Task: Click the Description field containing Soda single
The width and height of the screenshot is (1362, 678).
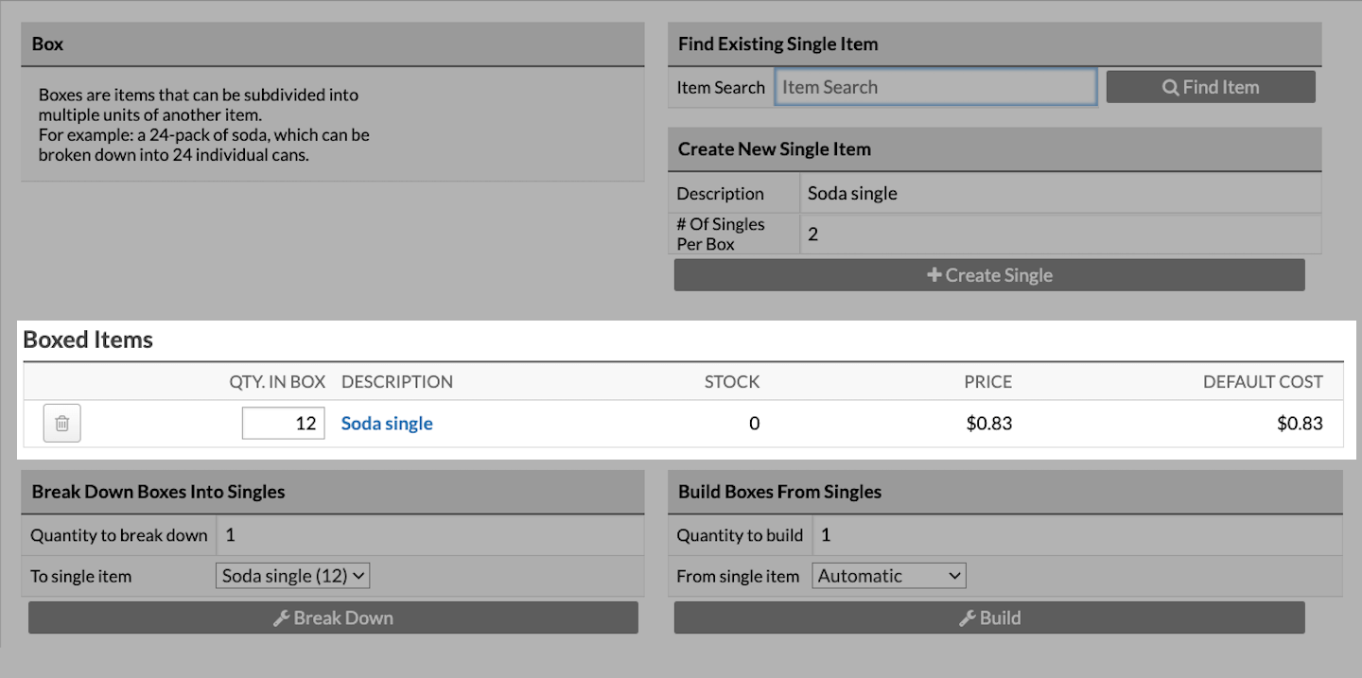Action: (x=1059, y=194)
